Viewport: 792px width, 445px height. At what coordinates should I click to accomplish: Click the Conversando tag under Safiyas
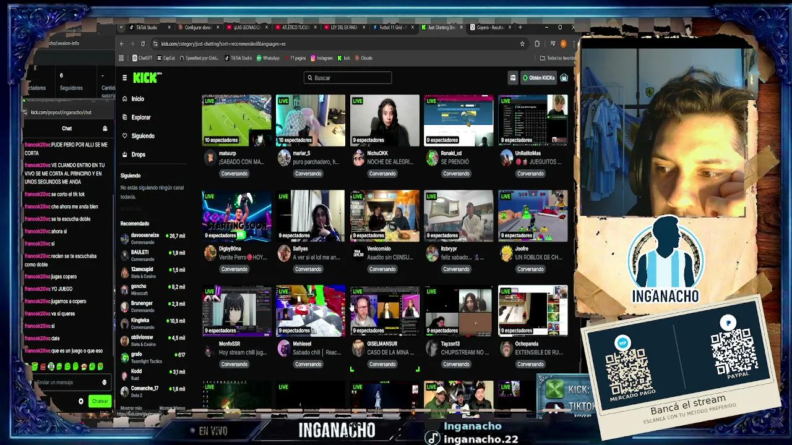[308, 269]
